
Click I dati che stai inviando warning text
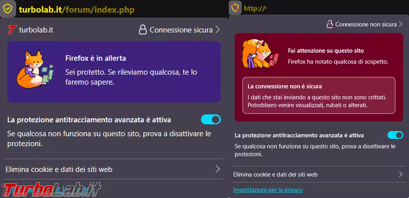317,101
